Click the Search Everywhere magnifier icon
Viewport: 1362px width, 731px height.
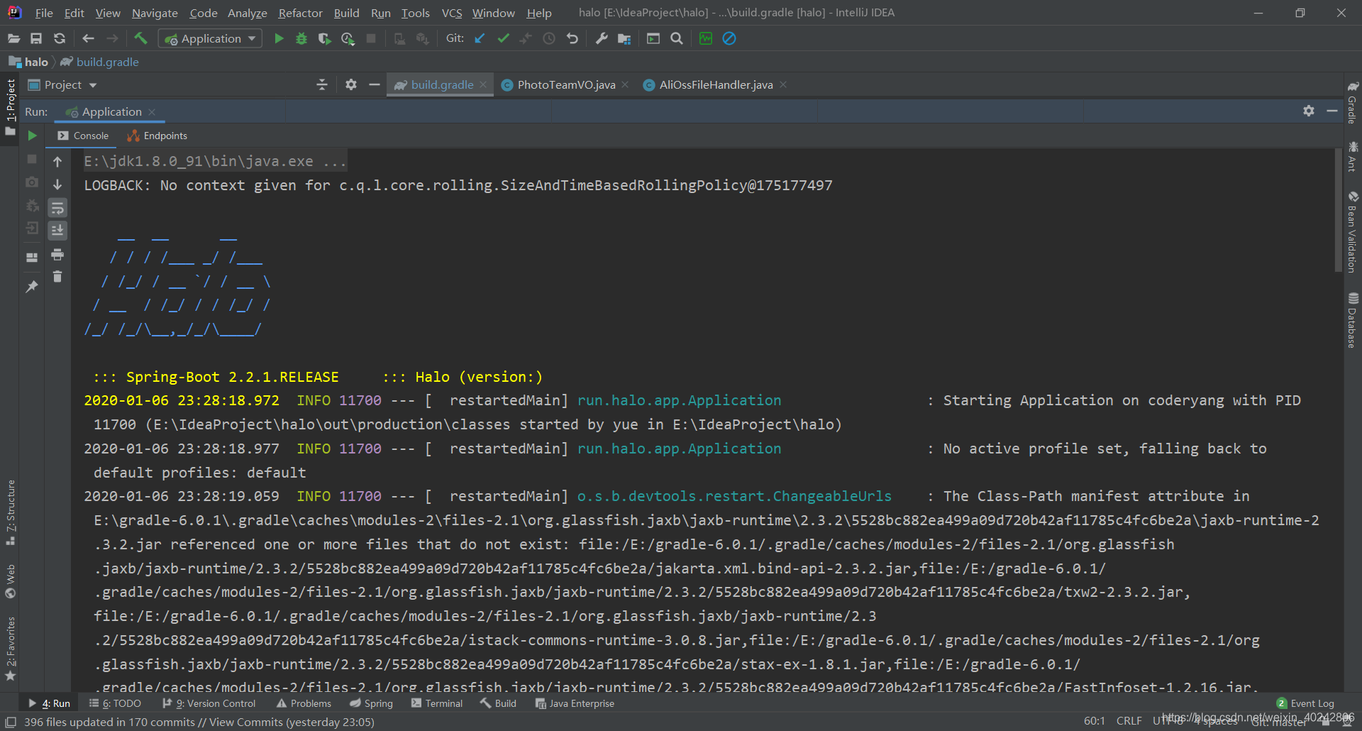pyautogui.click(x=677, y=38)
